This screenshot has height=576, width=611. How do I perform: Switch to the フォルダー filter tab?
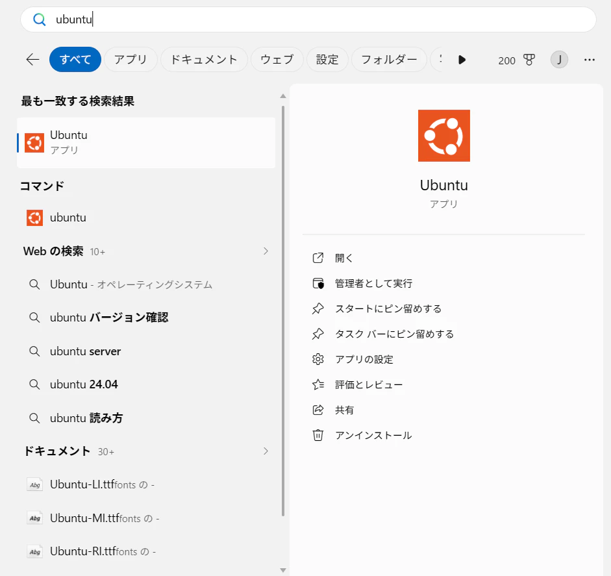click(x=390, y=60)
